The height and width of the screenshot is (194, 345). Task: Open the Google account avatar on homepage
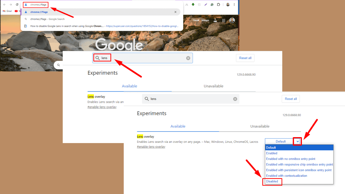click(x=232, y=20)
